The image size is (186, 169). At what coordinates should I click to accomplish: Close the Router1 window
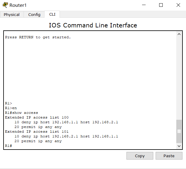(x=178, y=5)
